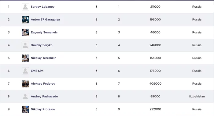Open Sergey Lobanov's placeholder avatar
214x116 pixels.
25,7
